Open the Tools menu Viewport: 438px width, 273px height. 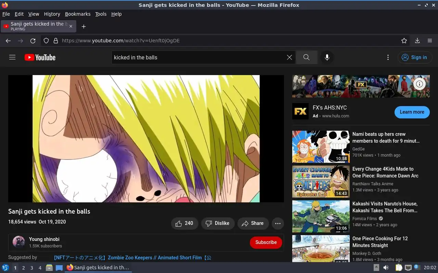(101, 14)
